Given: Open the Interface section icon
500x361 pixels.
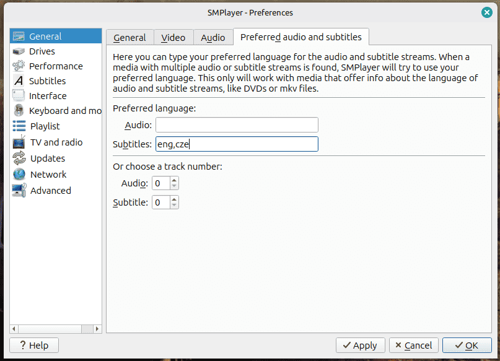Looking at the screenshot, I should [19, 96].
